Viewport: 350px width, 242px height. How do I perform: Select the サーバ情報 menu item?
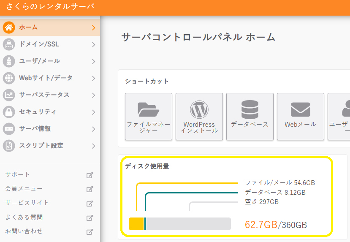[50, 129]
